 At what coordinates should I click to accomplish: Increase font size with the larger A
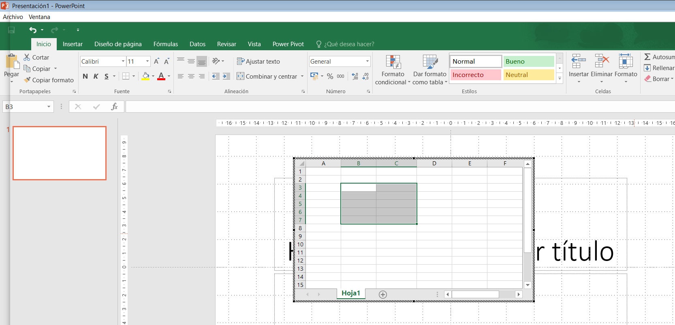(156, 62)
